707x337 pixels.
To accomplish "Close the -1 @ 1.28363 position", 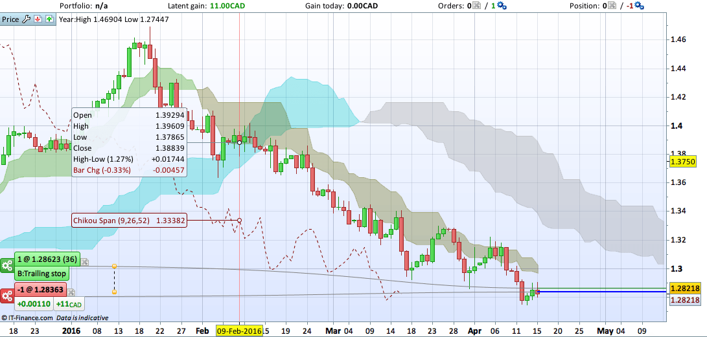I will pyautogui.click(x=71, y=292).
